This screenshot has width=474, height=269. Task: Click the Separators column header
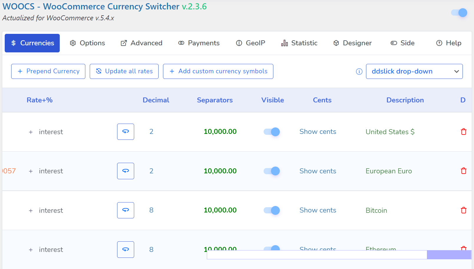point(215,100)
